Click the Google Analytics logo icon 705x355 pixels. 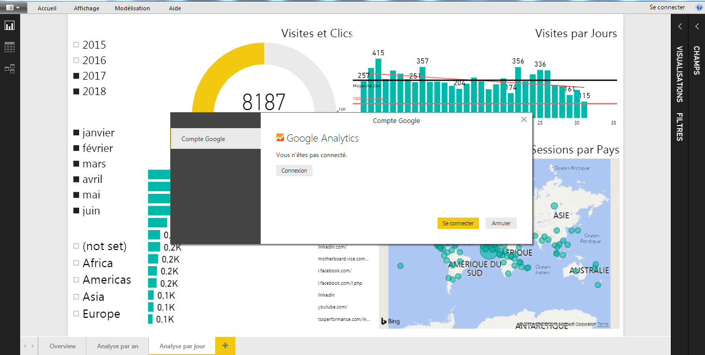pos(280,138)
